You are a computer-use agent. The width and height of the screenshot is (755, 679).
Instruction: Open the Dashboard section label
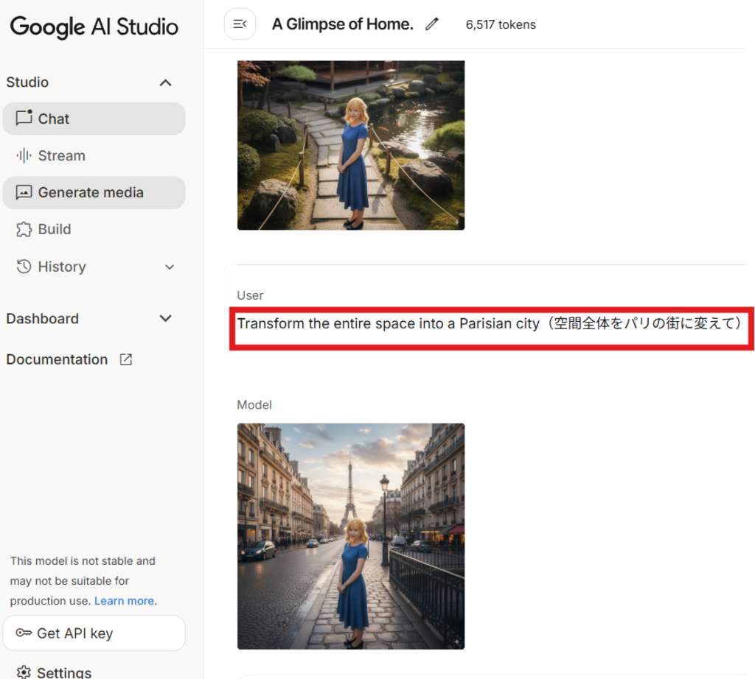[42, 318]
